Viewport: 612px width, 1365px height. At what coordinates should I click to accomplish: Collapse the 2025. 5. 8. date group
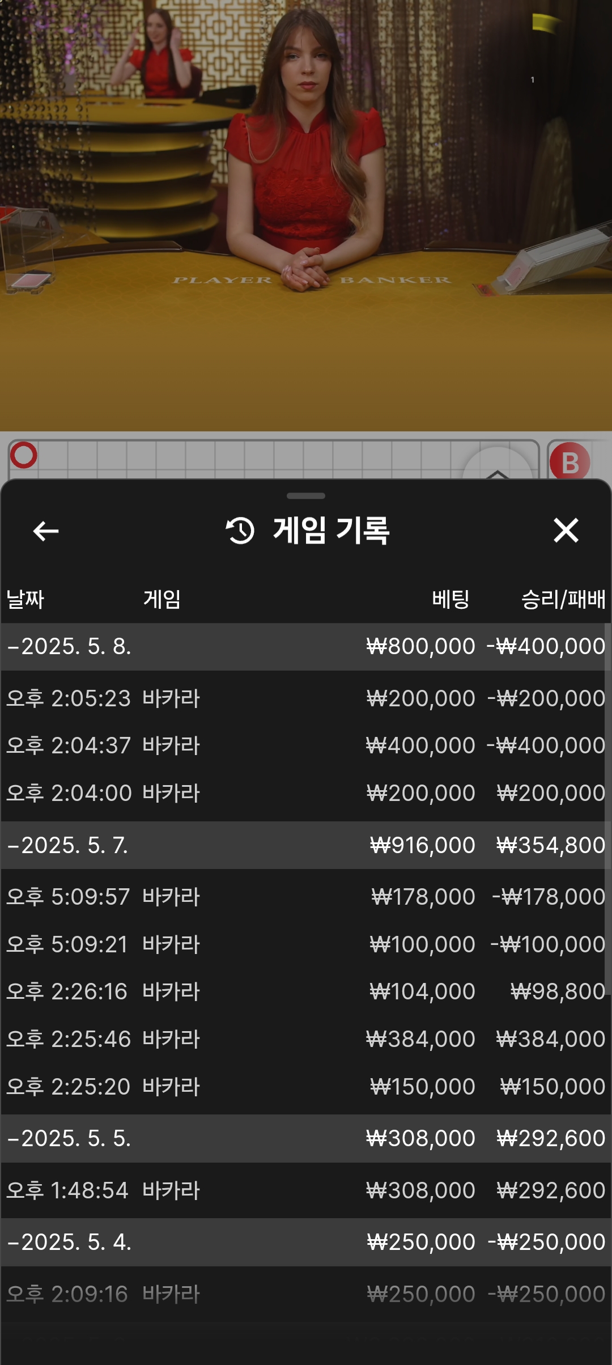point(69,647)
